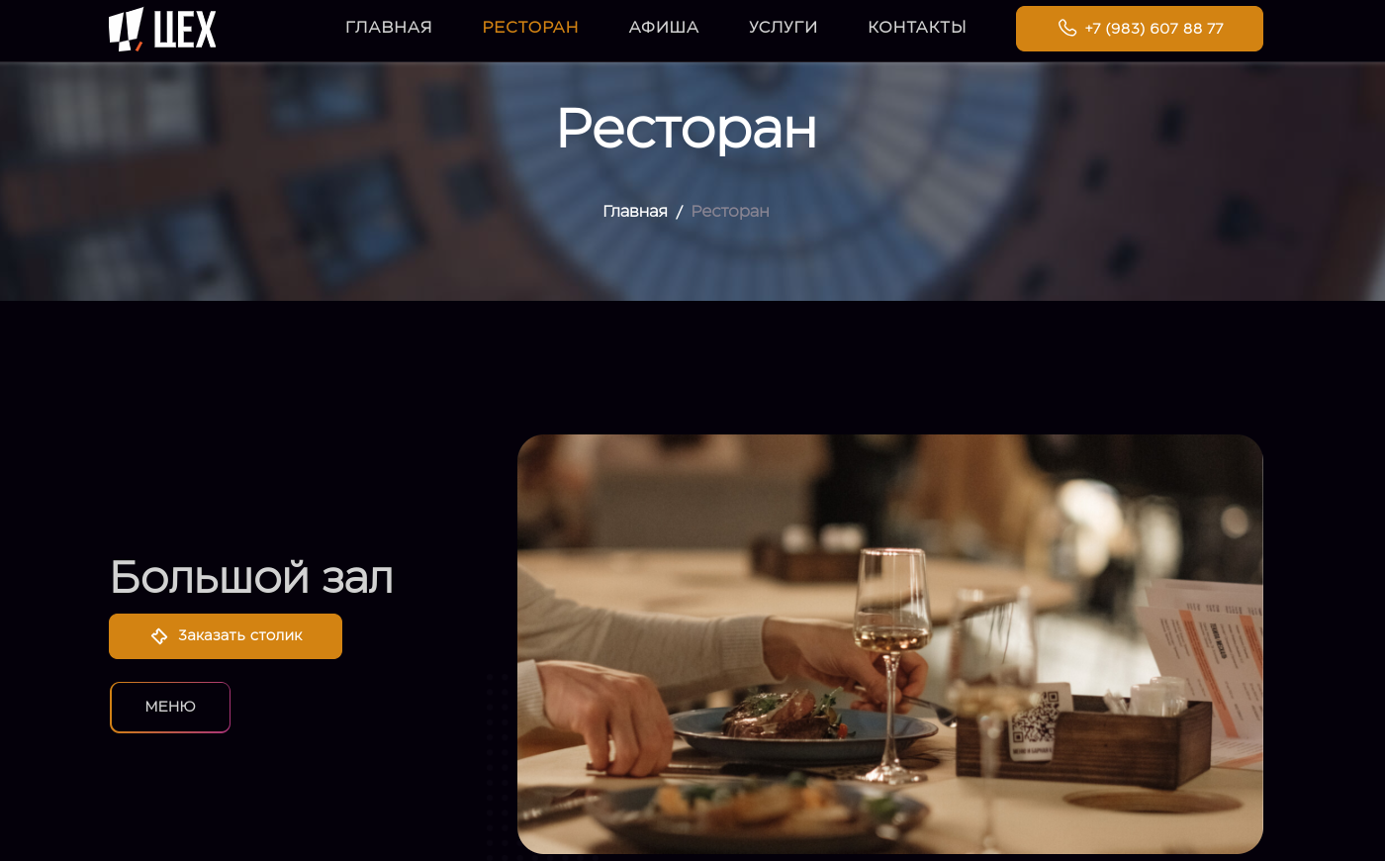1385x861 pixels.
Task: Follow the Главная breadcrumb link
Action: pos(635,211)
